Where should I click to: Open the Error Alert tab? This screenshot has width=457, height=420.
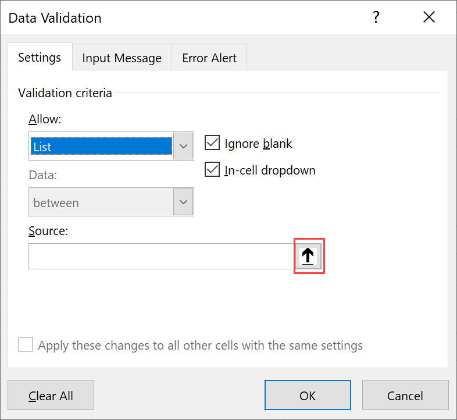pyautogui.click(x=209, y=58)
